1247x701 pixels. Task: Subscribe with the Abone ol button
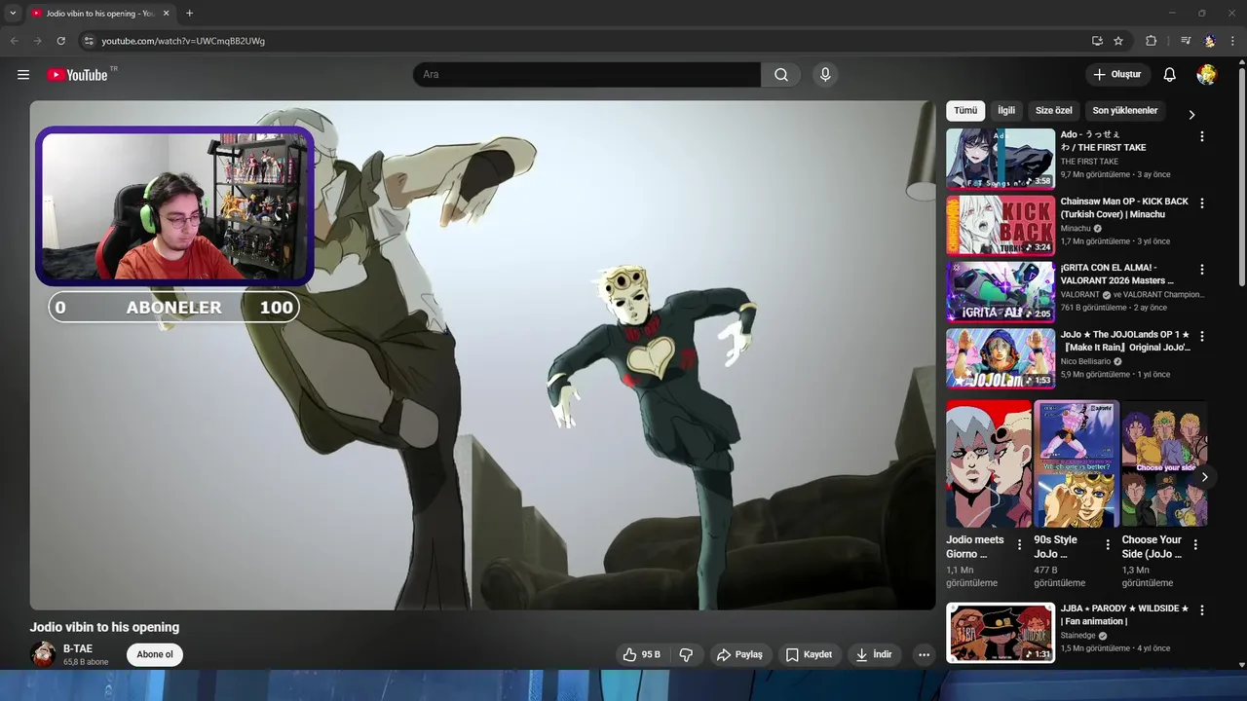[155, 654]
